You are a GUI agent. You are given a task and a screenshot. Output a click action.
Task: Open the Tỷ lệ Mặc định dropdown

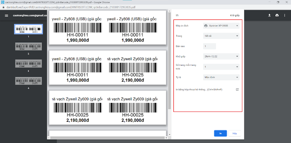pos(221,77)
